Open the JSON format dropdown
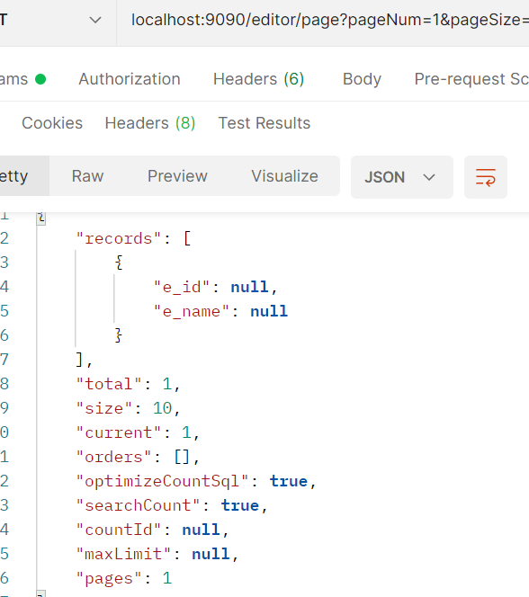529x597 pixels. click(x=402, y=177)
